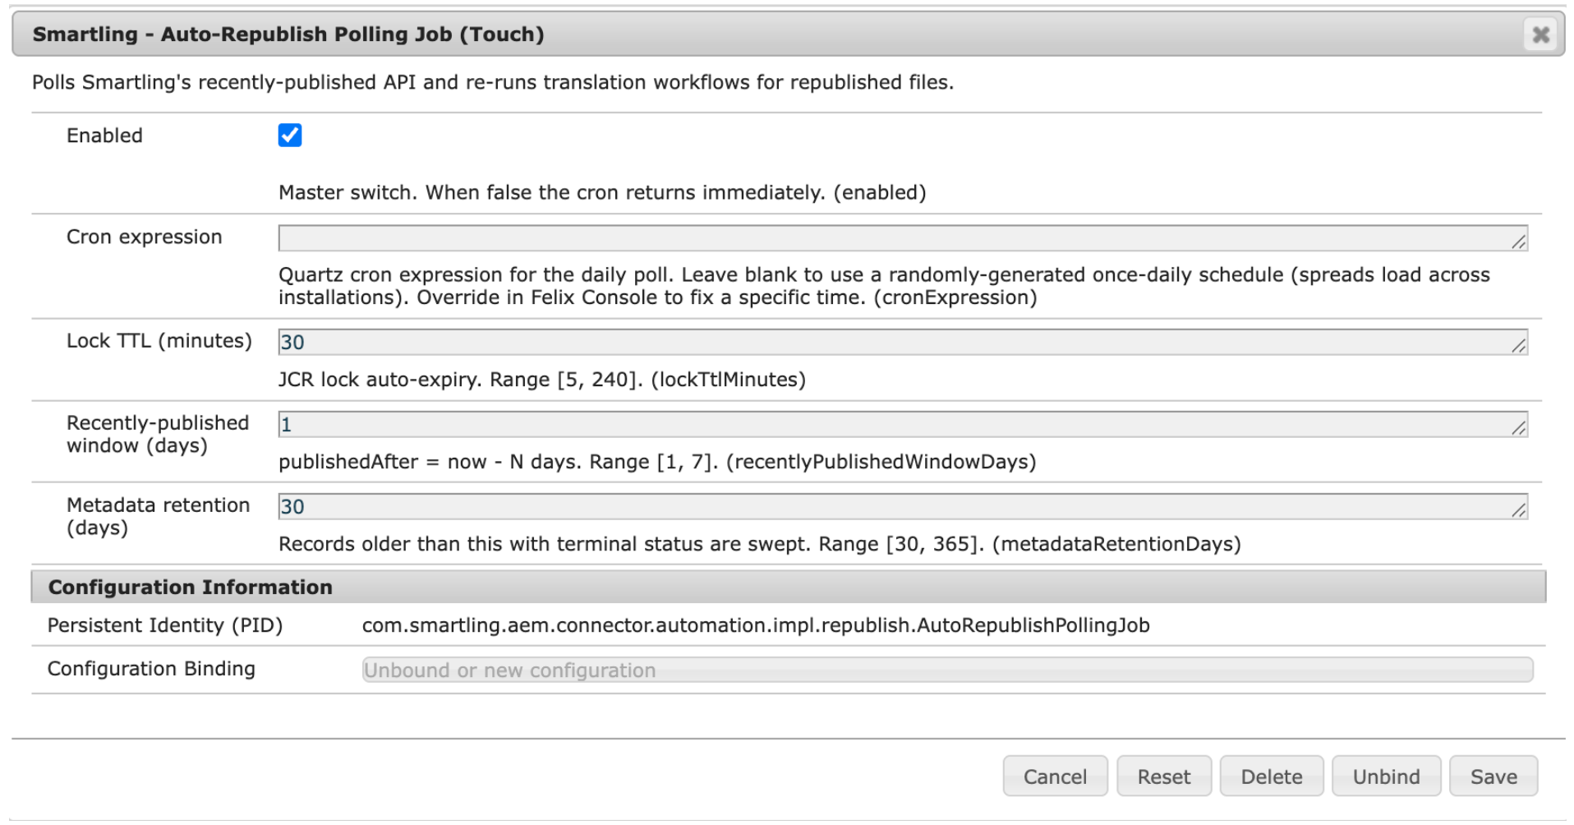This screenshot has width=1574, height=825.
Task: Click the Cron expression label
Action: tap(145, 237)
